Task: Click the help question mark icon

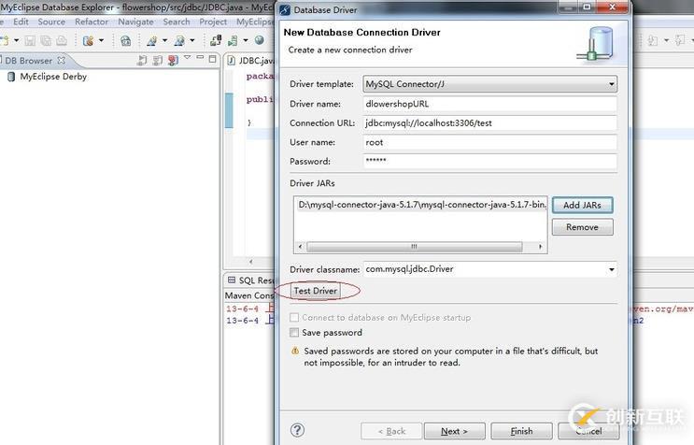Action: pos(297,430)
